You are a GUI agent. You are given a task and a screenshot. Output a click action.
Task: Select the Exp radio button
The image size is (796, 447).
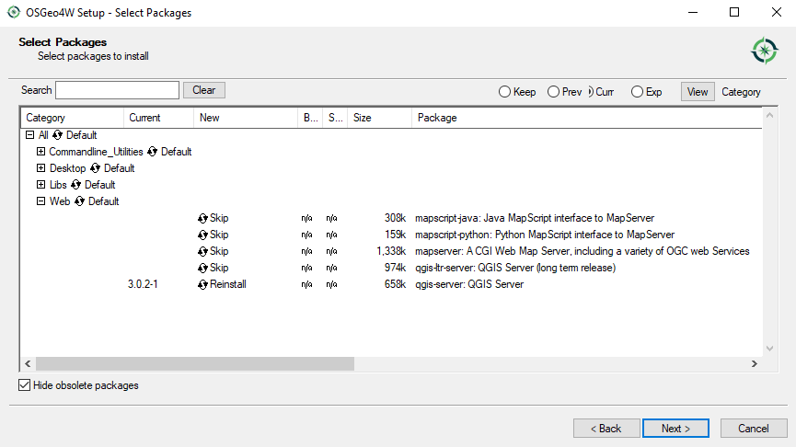point(637,92)
